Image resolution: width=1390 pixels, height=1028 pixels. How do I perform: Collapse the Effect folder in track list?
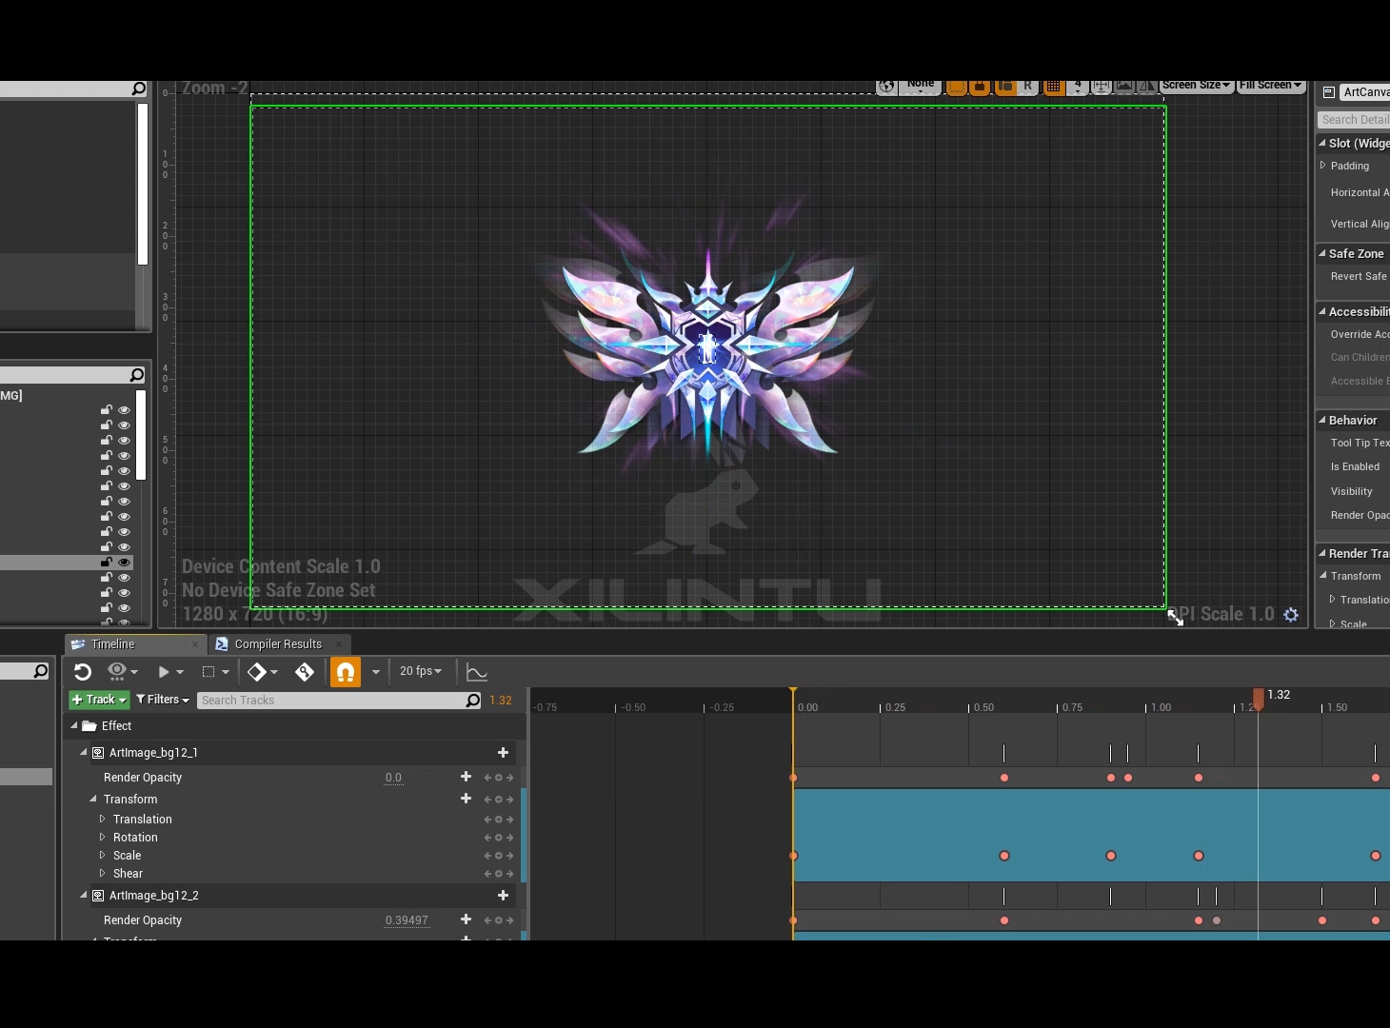click(74, 725)
